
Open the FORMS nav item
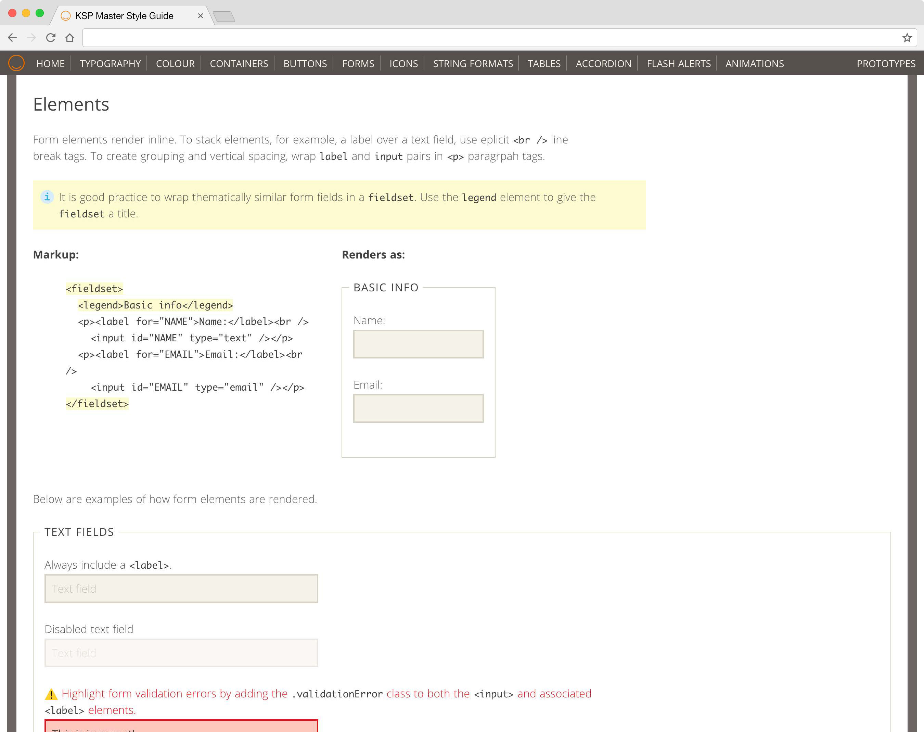(x=358, y=63)
